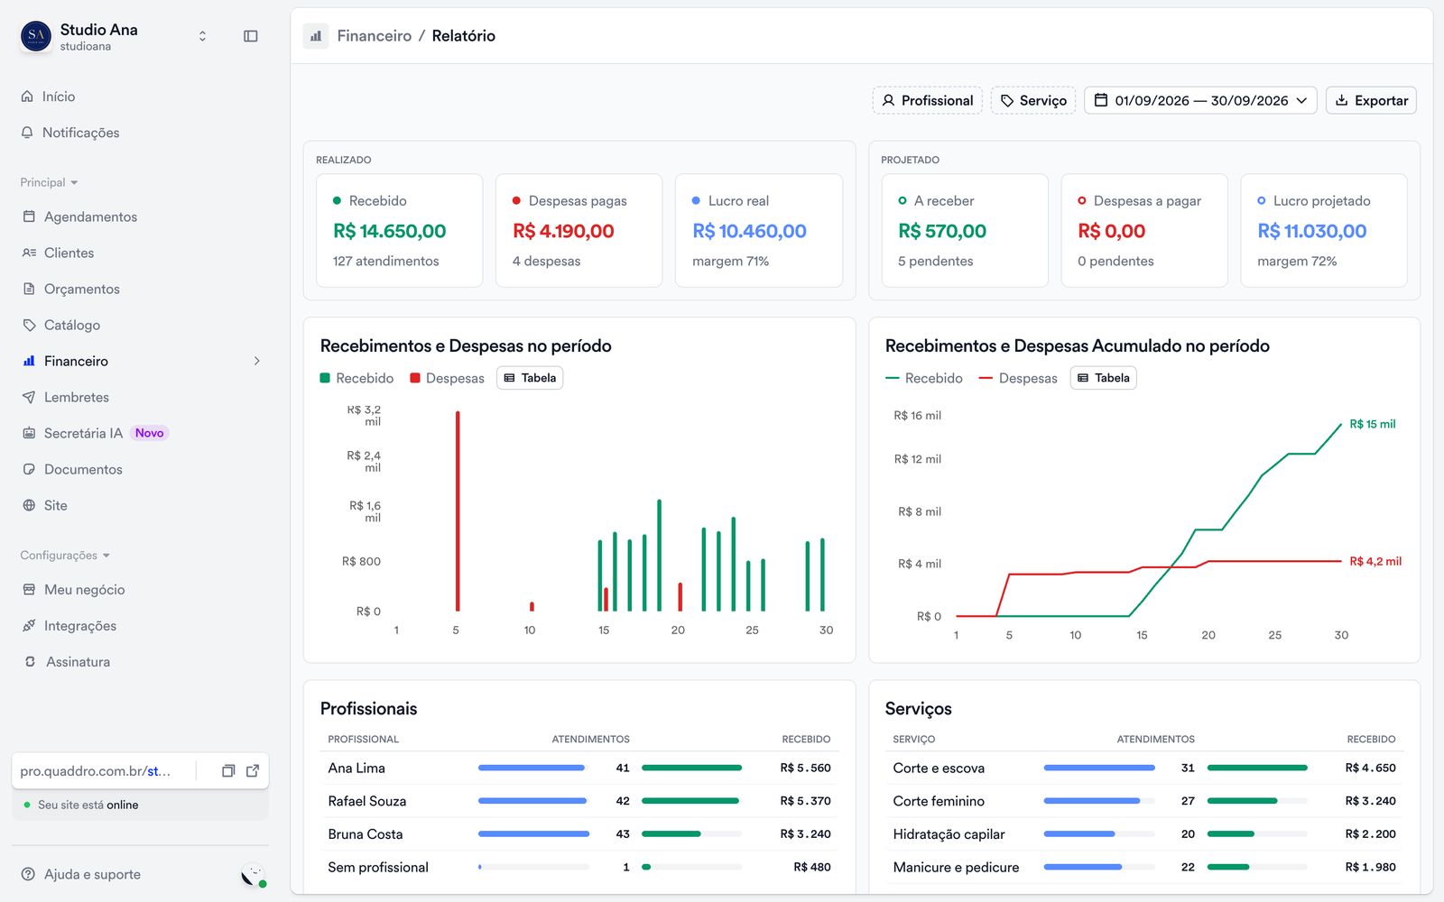Toggle Despesas legend in accumulated chart
The width and height of the screenshot is (1444, 902).
1018,378
